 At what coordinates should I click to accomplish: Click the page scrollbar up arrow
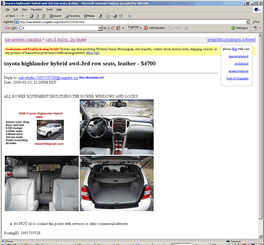[x=260, y=35]
